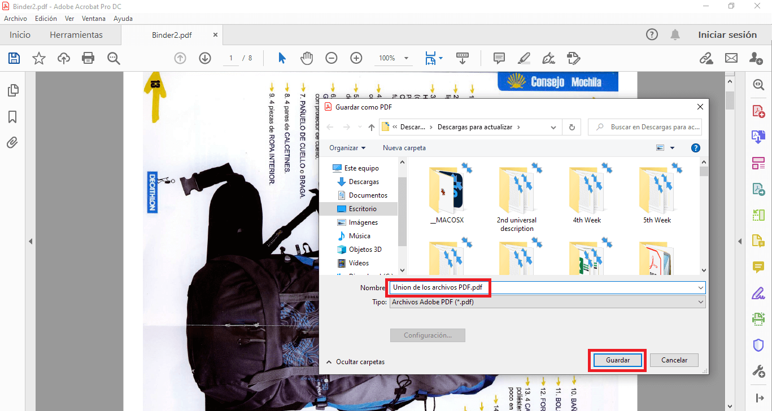Open the Ver menu
Image resolution: width=772 pixels, height=411 pixels.
point(69,19)
